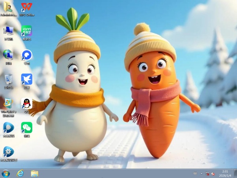The height and width of the screenshot is (178, 237).
Task: Select the blue gear settings shortcut icon
Action: click(x=8, y=152)
